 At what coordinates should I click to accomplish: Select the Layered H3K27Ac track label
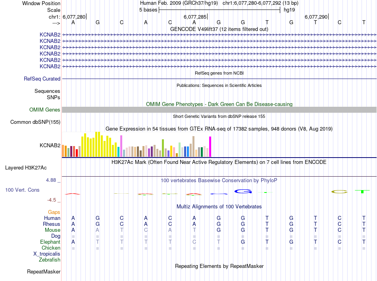click(26, 167)
